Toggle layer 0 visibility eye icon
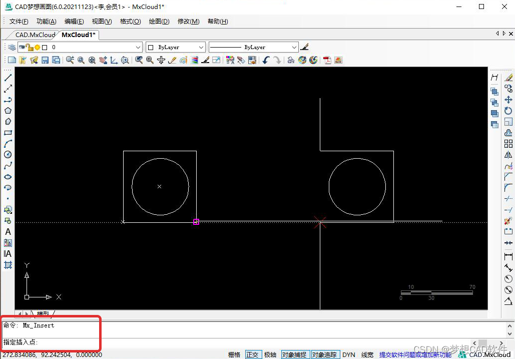Viewport: 515px width, 359px height. point(22,47)
